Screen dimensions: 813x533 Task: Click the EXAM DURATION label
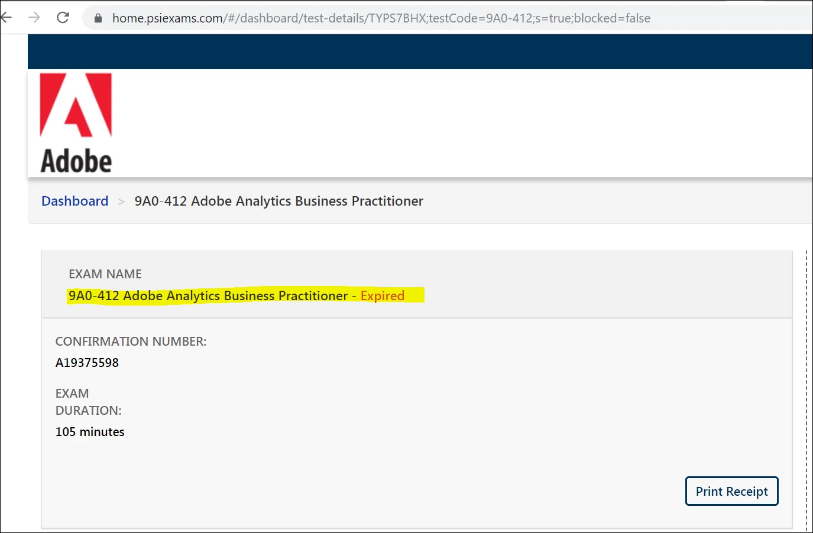pyautogui.click(x=89, y=402)
